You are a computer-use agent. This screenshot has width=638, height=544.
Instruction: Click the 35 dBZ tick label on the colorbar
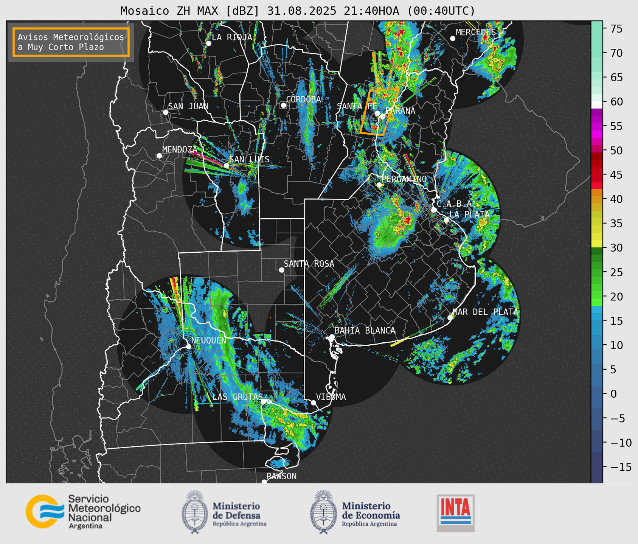[616, 224]
